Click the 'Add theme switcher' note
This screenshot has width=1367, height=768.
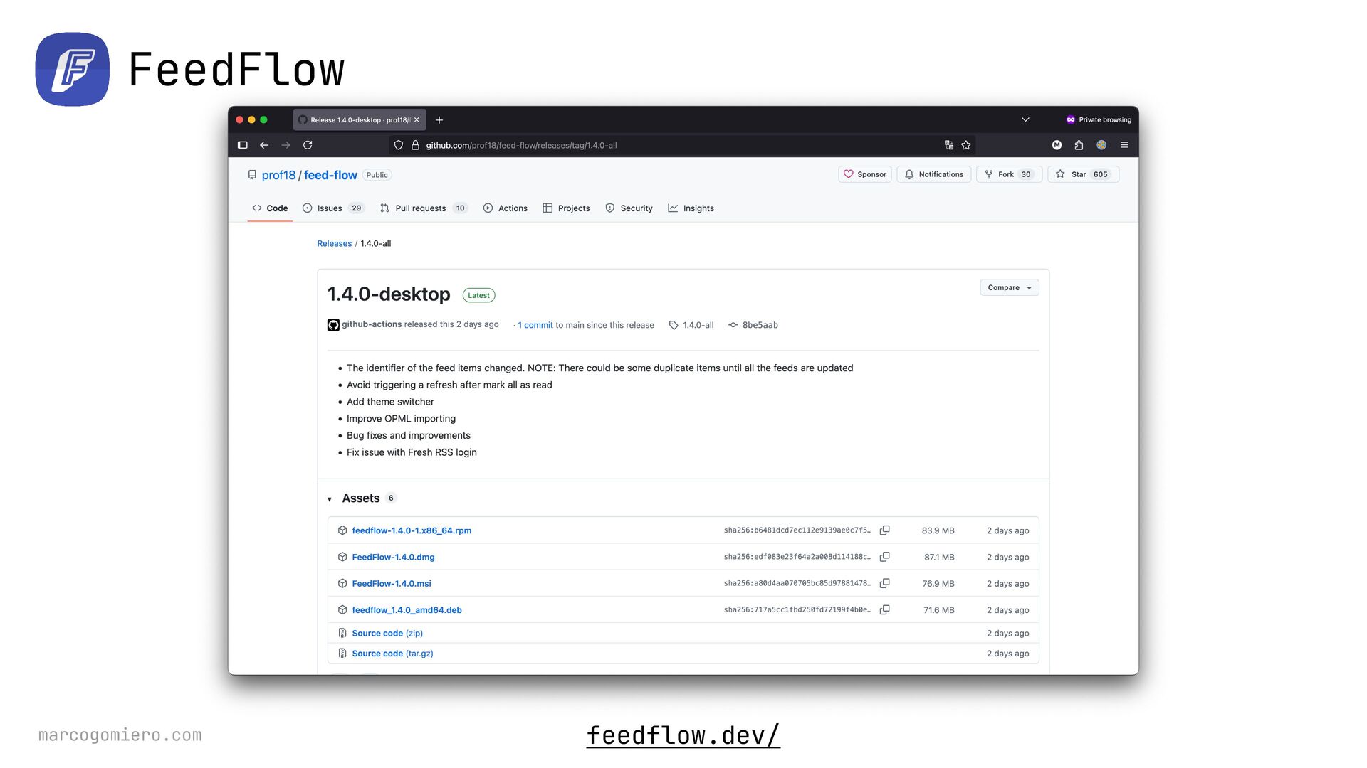(x=390, y=402)
